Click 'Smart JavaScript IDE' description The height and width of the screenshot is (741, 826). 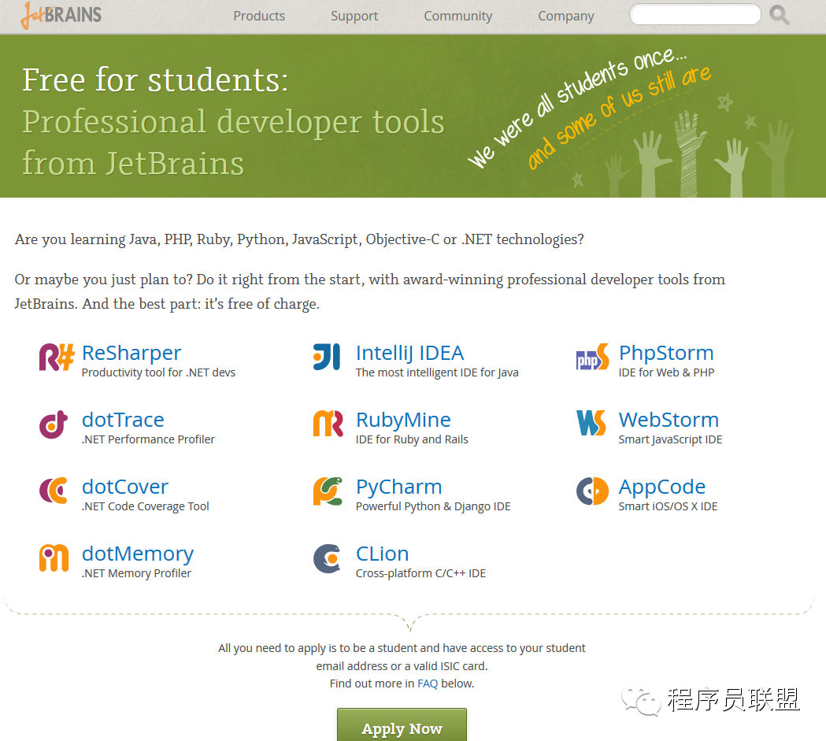pos(670,439)
